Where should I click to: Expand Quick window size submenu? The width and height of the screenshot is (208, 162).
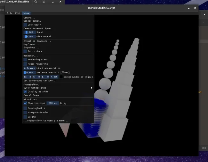[x=58, y=88]
